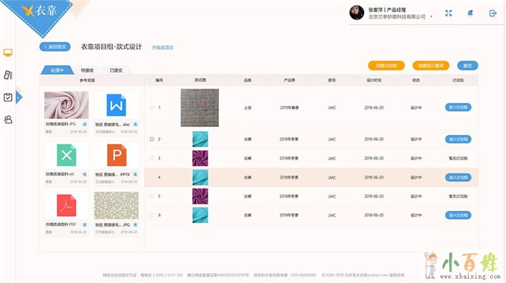Click the 创建讨论组 button

pos(386,65)
